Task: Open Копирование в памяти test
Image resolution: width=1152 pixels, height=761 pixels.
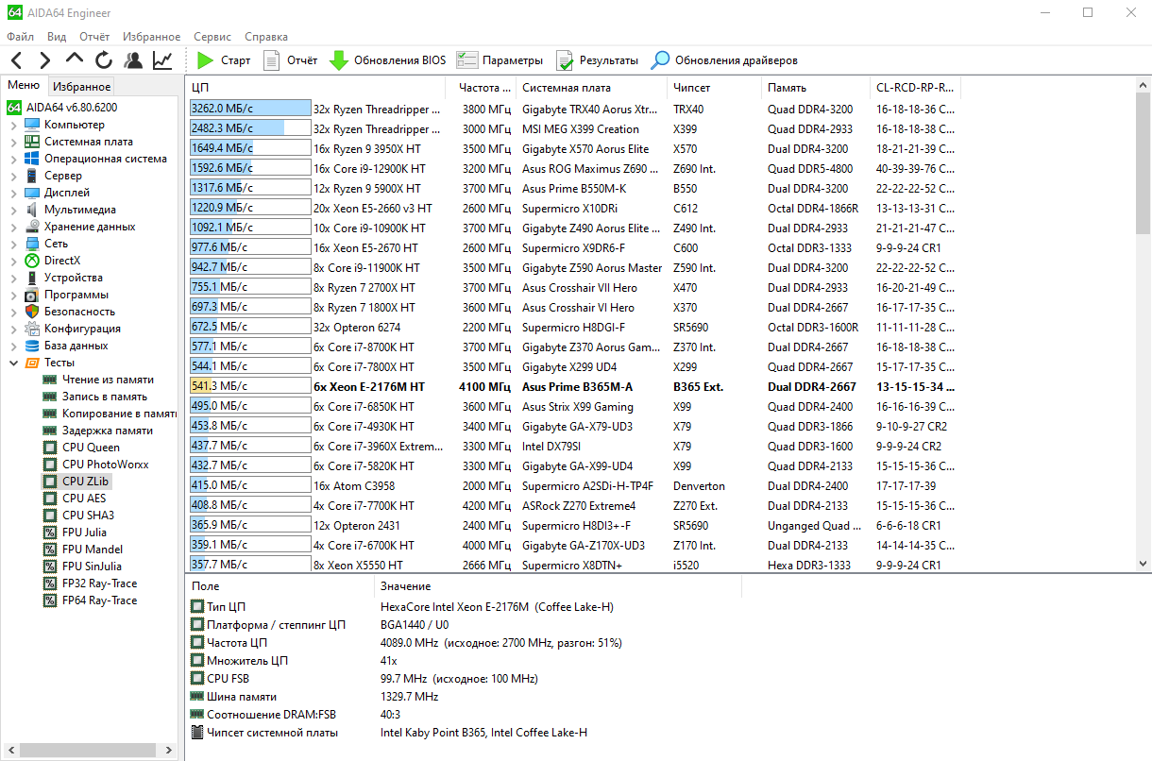Action: tap(119, 414)
